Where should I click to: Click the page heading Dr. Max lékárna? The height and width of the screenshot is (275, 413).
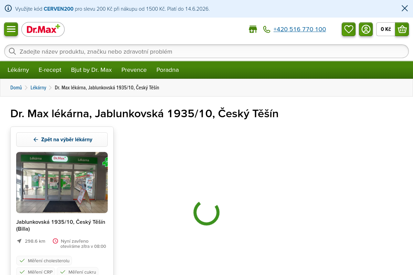[144, 113]
